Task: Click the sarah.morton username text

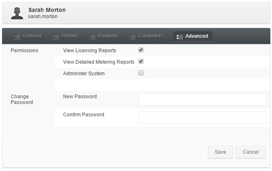Action: (x=43, y=16)
